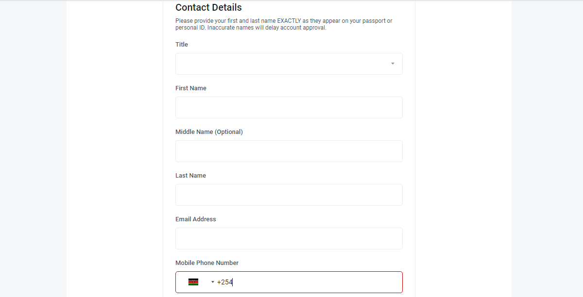
Task: Click the Email Address label
Action: [x=196, y=219]
